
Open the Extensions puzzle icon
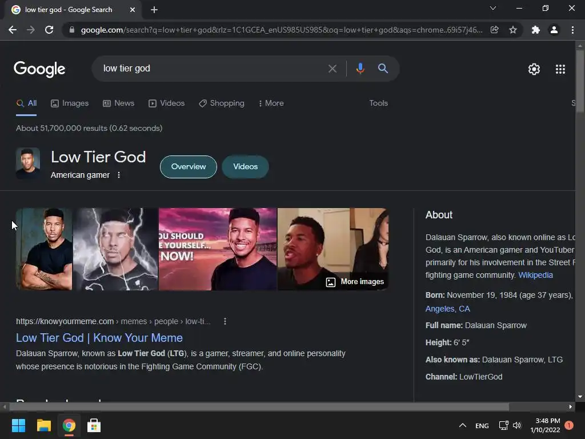click(536, 30)
